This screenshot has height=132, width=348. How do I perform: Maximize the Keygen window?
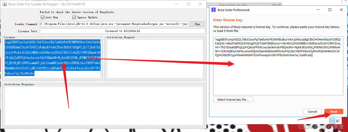[188, 4]
